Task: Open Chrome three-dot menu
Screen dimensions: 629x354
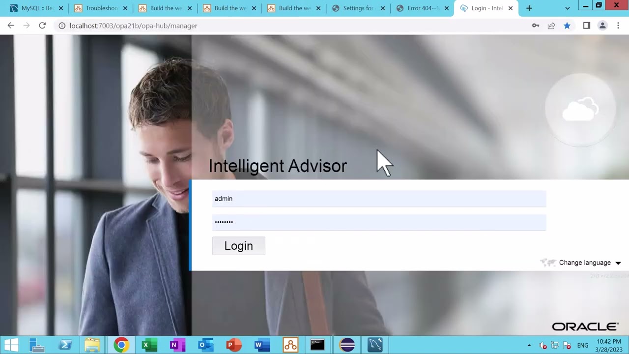Action: coord(618,26)
